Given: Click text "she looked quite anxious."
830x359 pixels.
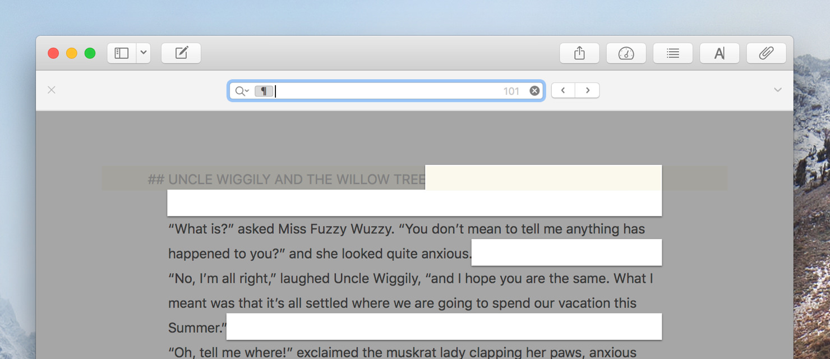Looking at the screenshot, I should pos(393,254).
